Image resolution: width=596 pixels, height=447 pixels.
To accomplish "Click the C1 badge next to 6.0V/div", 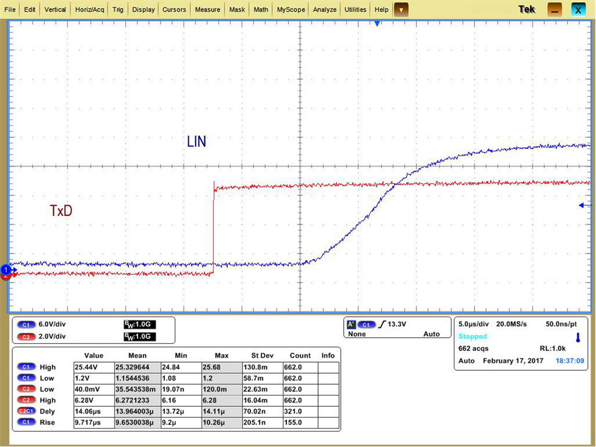I will click(26, 324).
